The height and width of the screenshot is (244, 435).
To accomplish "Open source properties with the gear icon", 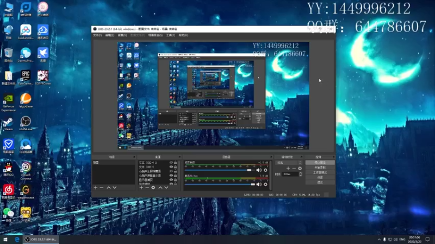I will 153,188.
